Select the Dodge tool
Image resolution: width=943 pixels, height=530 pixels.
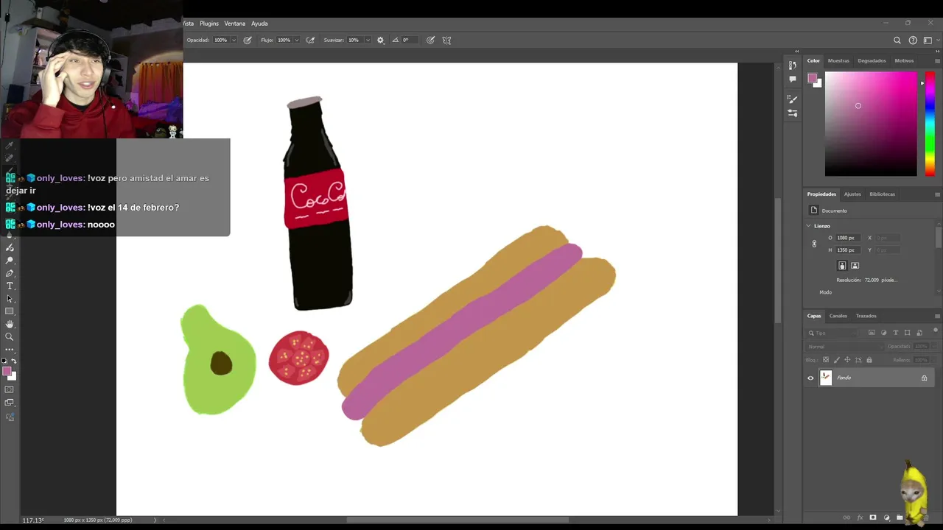(x=10, y=261)
